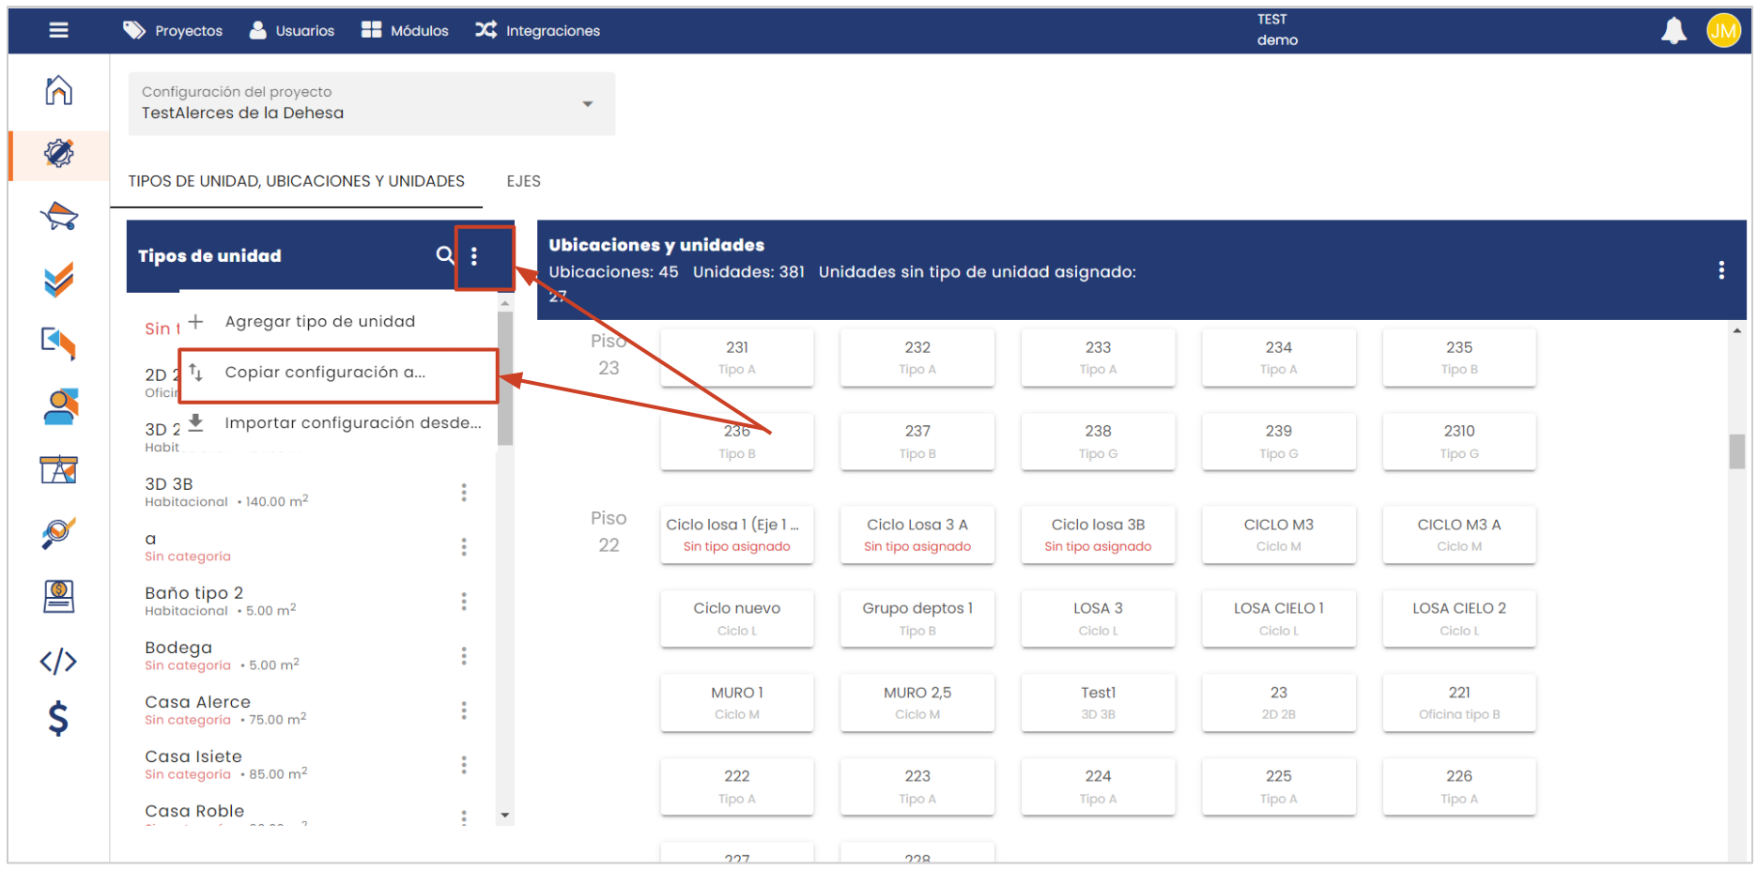Screen dimensions: 1757x870
Task: Select unit card LOSA CIELO 1
Action: pos(1278,618)
